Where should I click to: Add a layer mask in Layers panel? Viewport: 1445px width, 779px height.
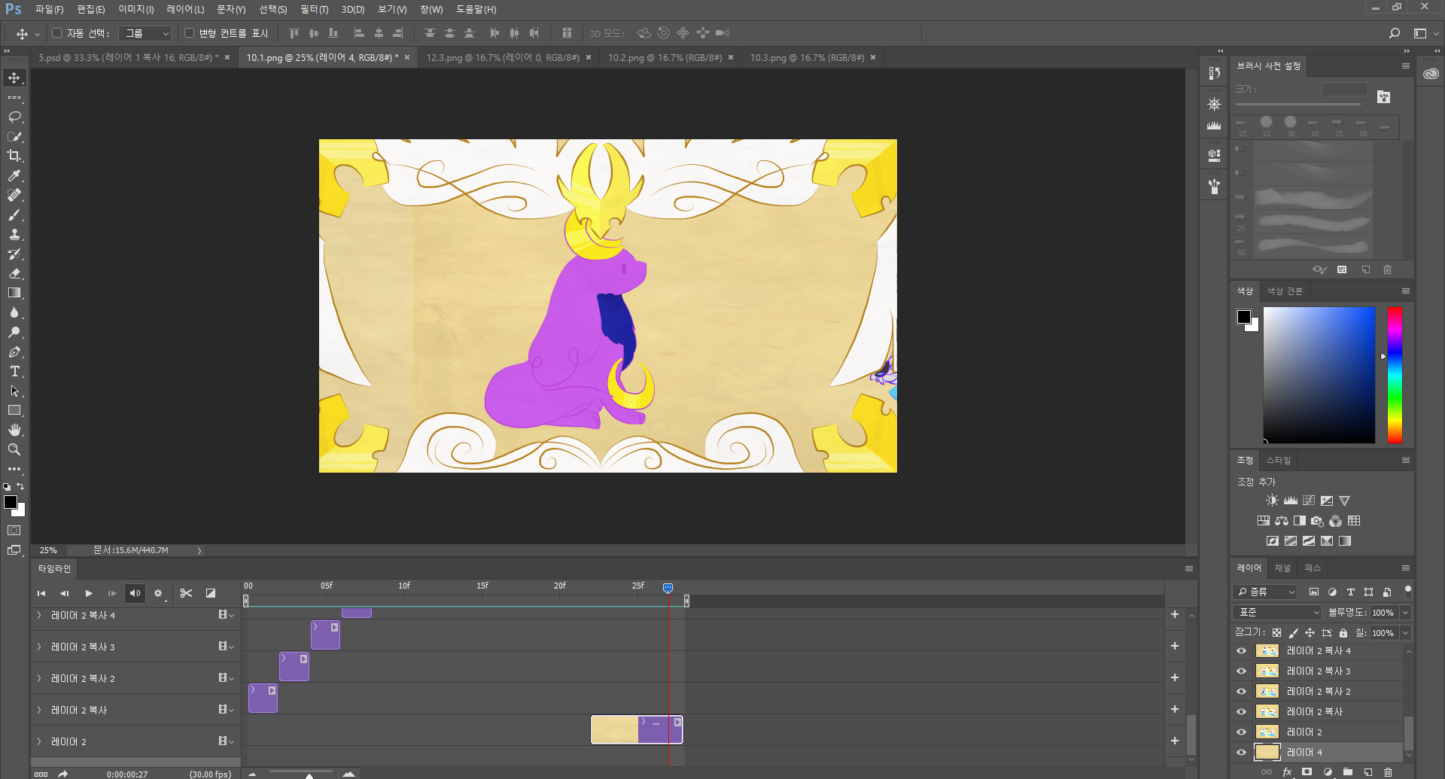tap(1307, 771)
